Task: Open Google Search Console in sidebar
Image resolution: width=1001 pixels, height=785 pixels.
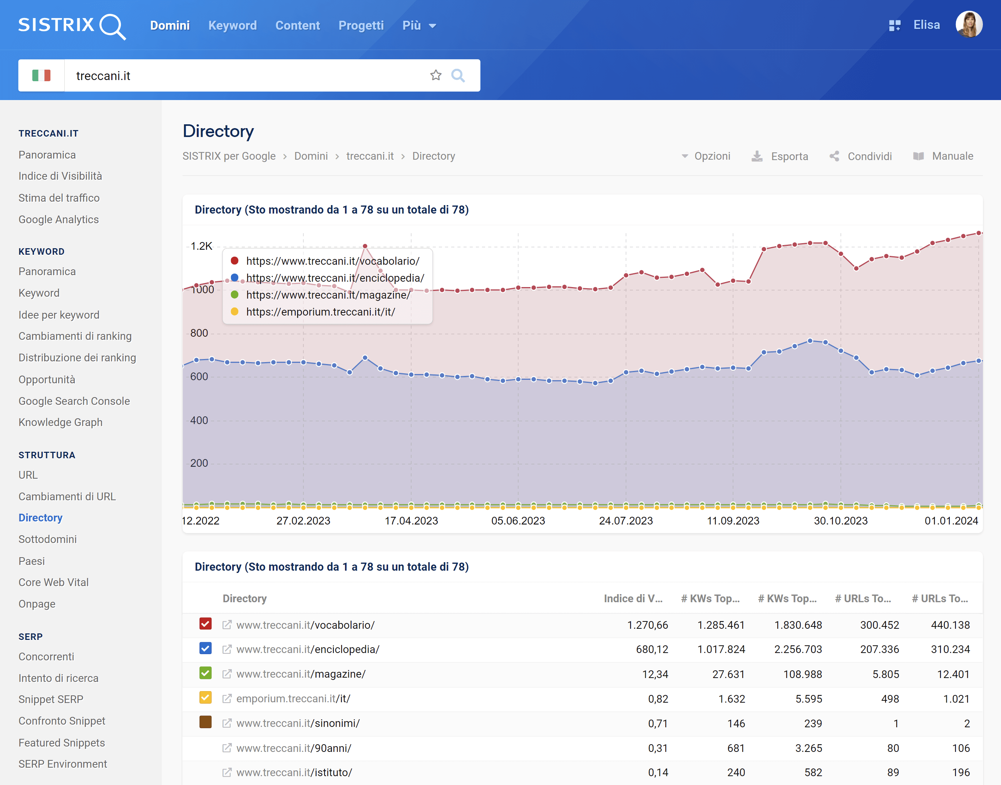Action: [74, 401]
